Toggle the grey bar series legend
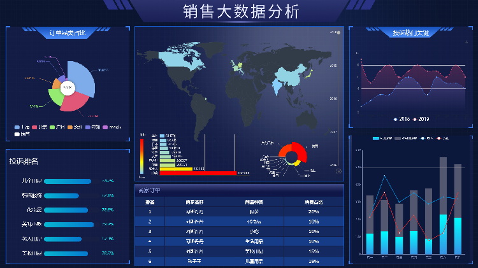The height and width of the screenshot is (268, 478). (x=406, y=138)
